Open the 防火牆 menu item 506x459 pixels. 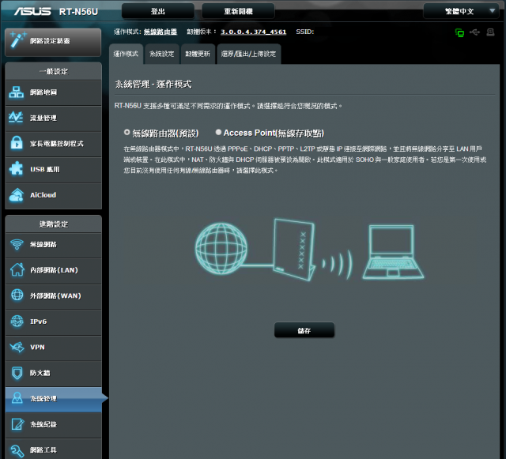click(53, 373)
